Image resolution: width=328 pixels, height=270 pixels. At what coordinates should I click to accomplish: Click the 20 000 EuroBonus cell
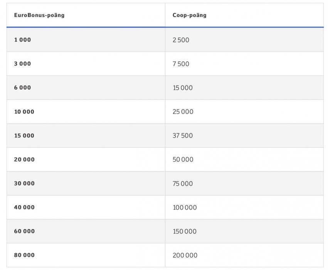click(24, 160)
